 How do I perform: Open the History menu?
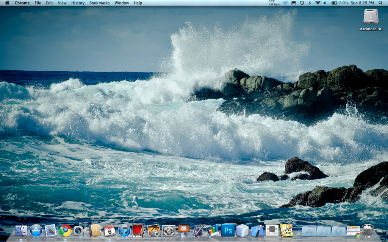tap(78, 3)
